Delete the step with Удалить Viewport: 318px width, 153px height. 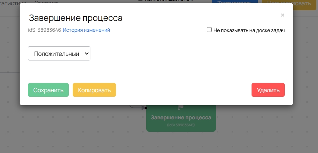[x=268, y=90]
